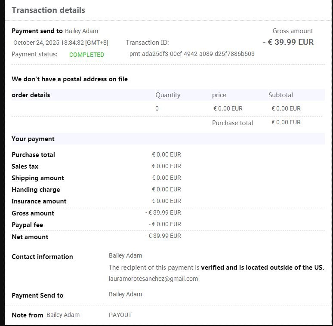Screen dimensions: 333x326
Task: Click the October 24, 2025 transaction timestamp
Action: 61,43
